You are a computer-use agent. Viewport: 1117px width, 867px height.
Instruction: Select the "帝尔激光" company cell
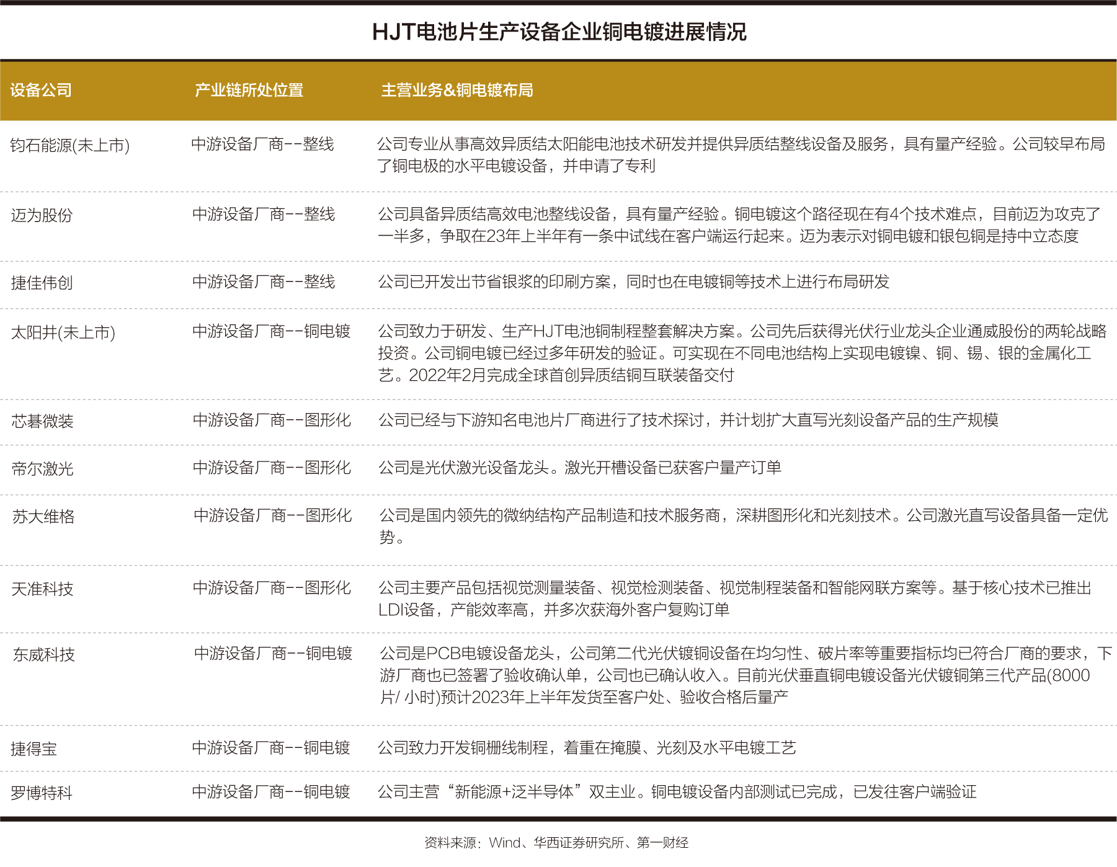(x=42, y=469)
